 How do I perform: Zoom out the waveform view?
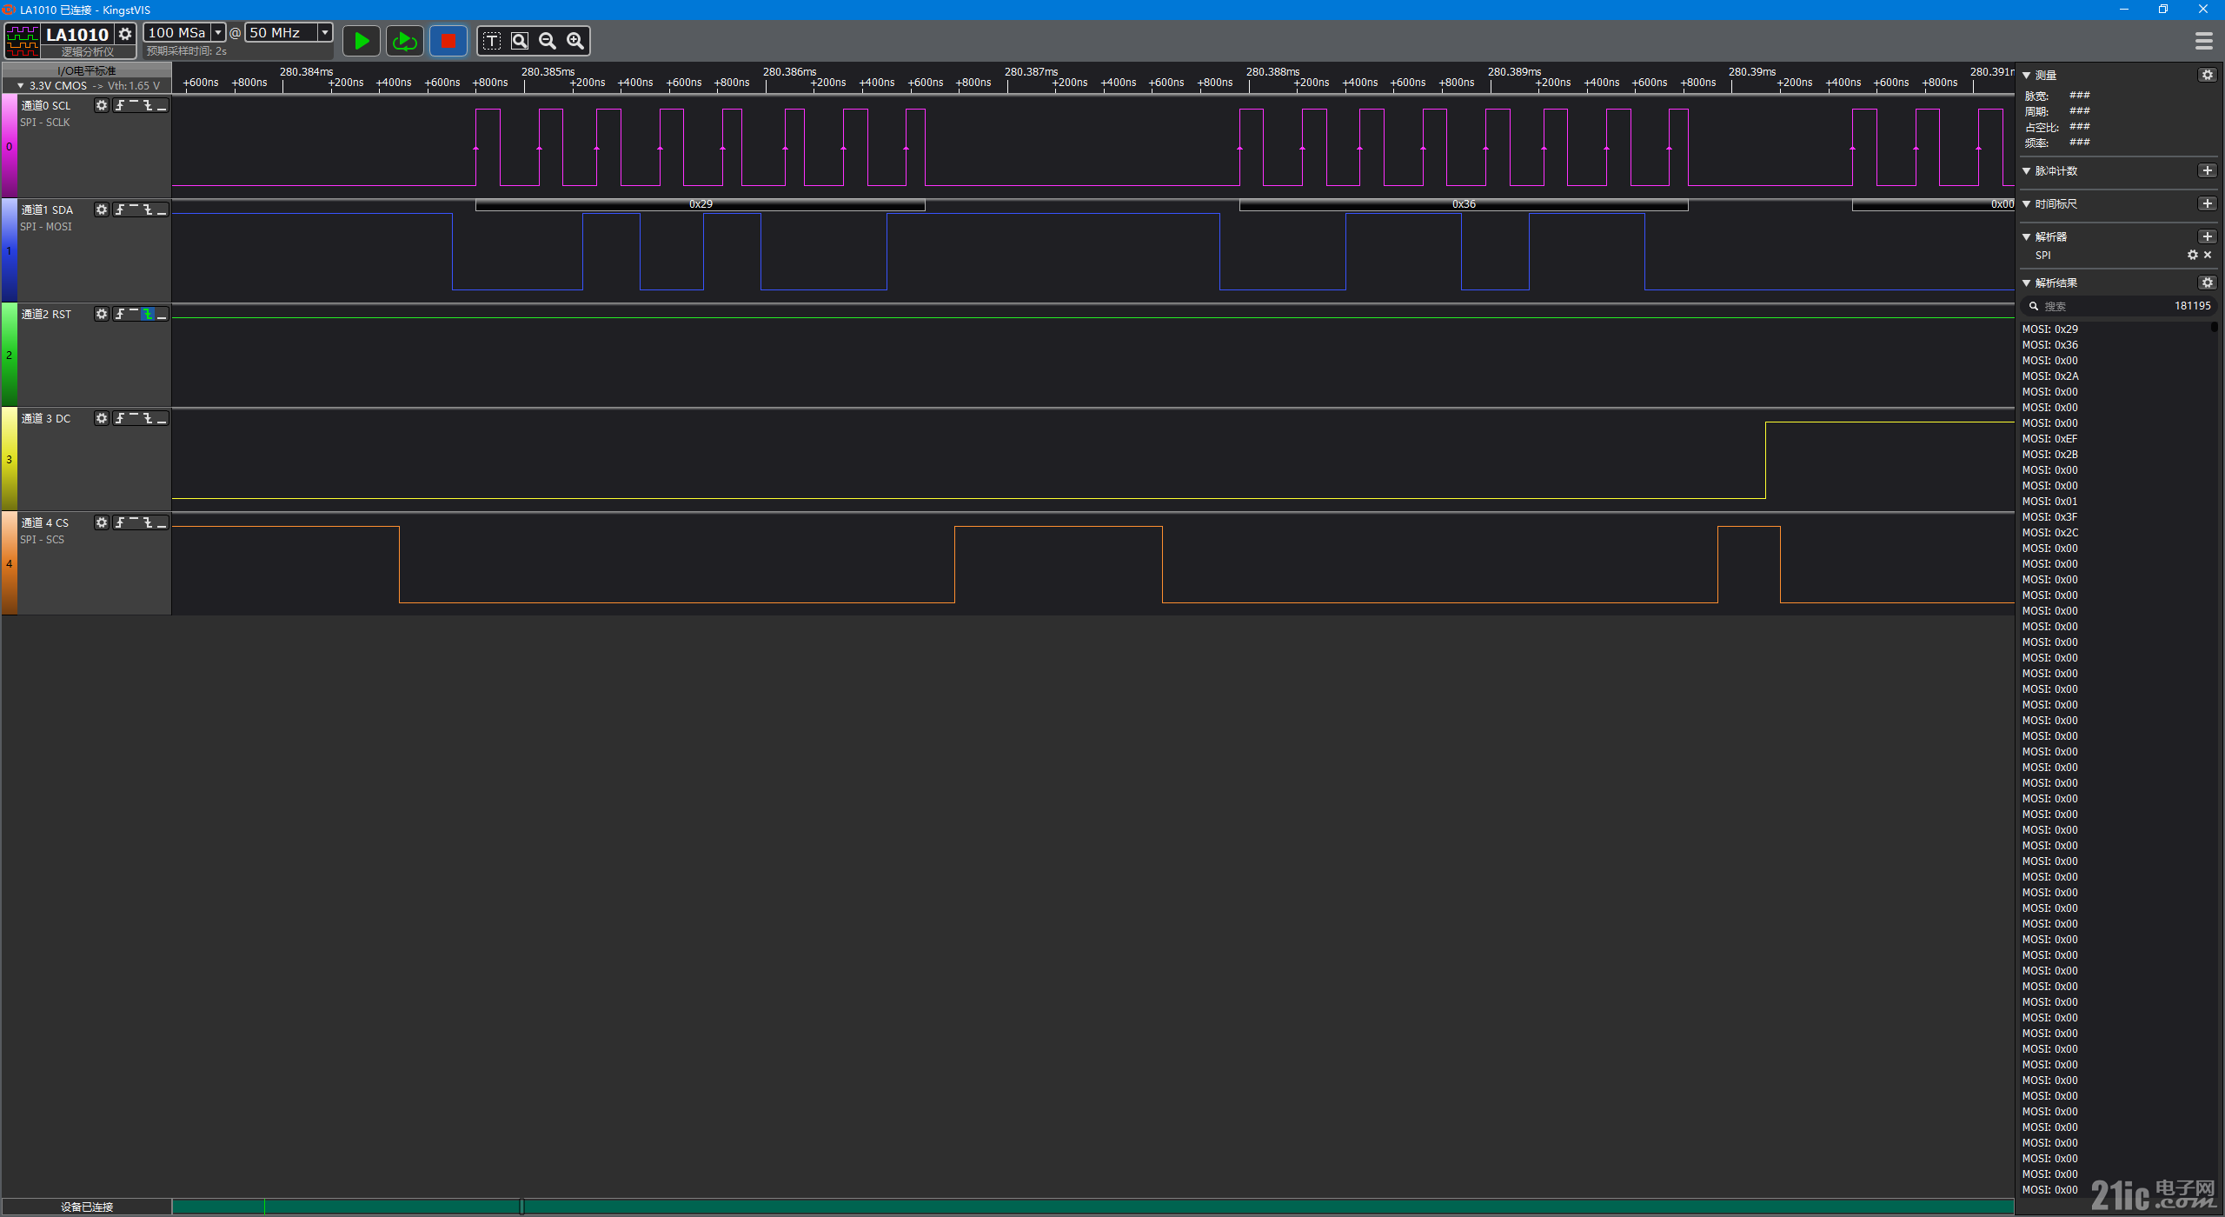click(x=548, y=41)
